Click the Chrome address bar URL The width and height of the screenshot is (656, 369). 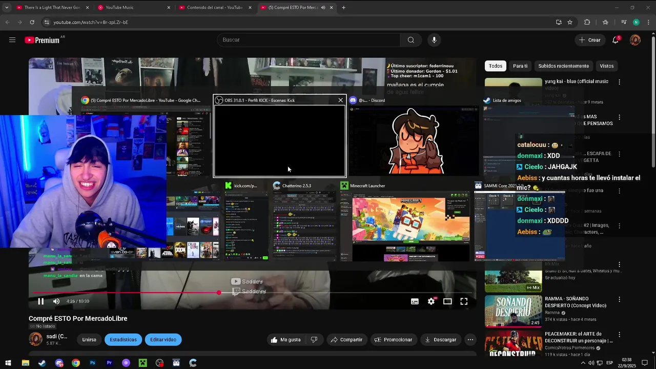(x=91, y=22)
